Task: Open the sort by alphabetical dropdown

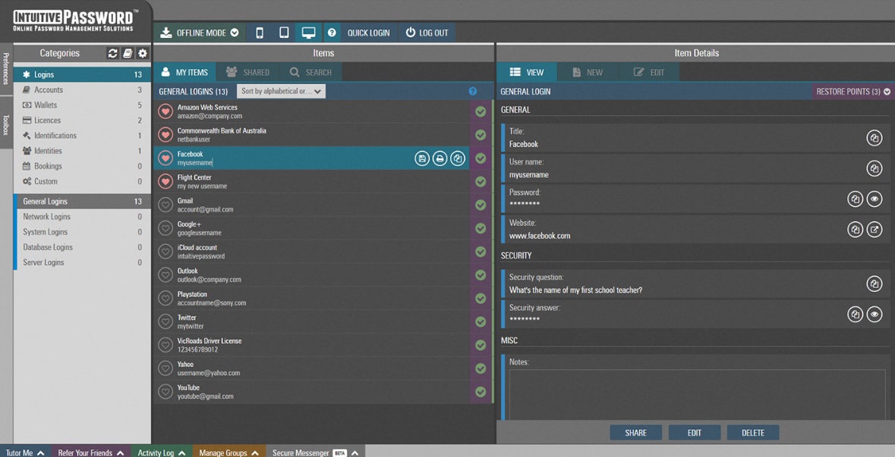Action: click(281, 91)
